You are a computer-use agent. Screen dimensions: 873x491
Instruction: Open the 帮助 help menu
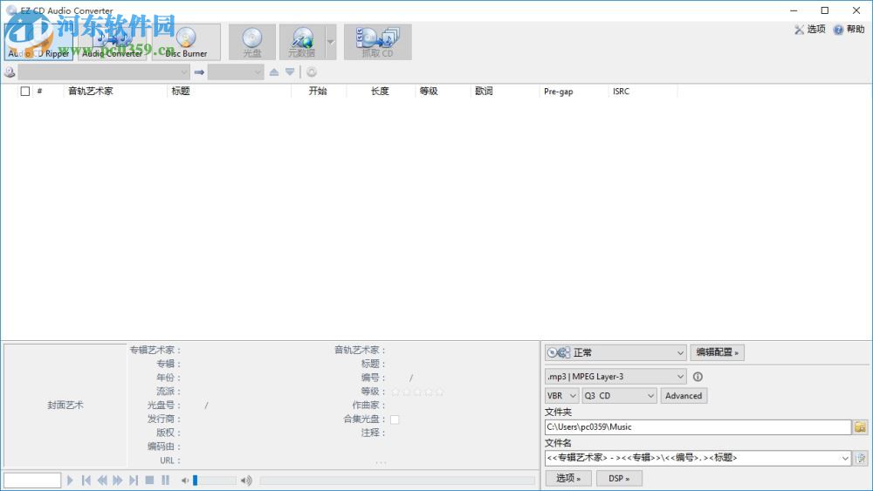pyautogui.click(x=849, y=29)
